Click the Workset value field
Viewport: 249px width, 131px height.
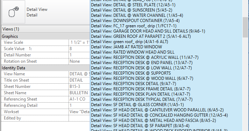79,112
